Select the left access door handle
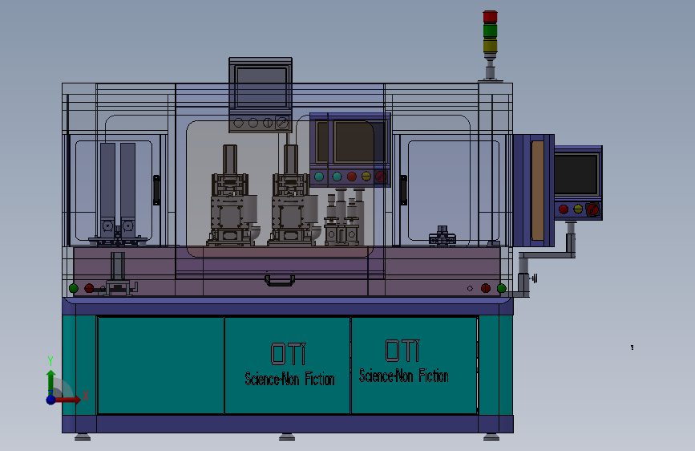695x451 pixels. [156, 190]
